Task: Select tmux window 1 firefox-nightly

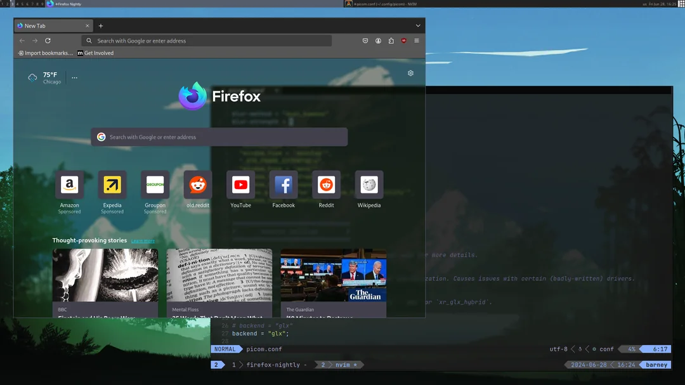Action: point(269,365)
